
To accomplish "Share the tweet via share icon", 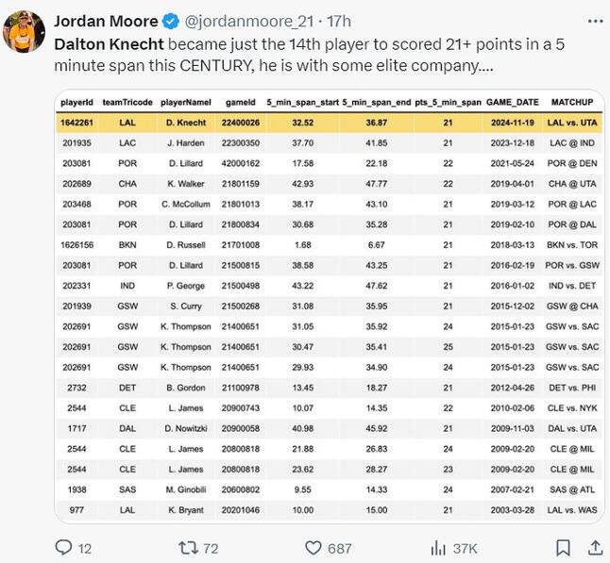I will (x=596, y=547).
